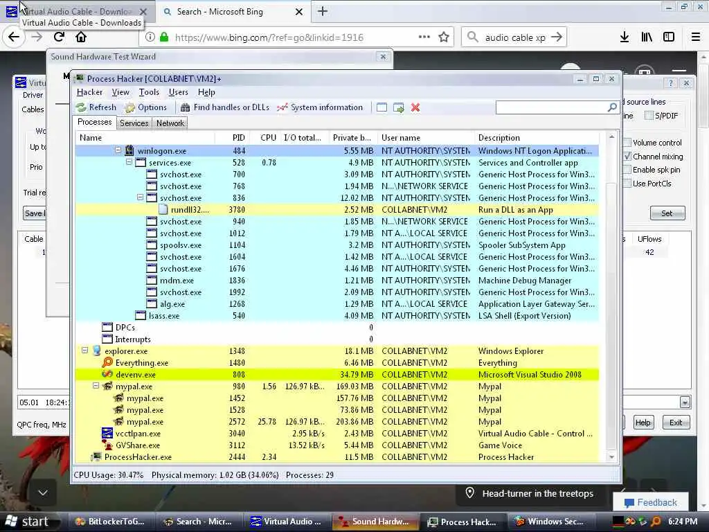
Task: Click the Feedback link
Action: click(x=651, y=503)
